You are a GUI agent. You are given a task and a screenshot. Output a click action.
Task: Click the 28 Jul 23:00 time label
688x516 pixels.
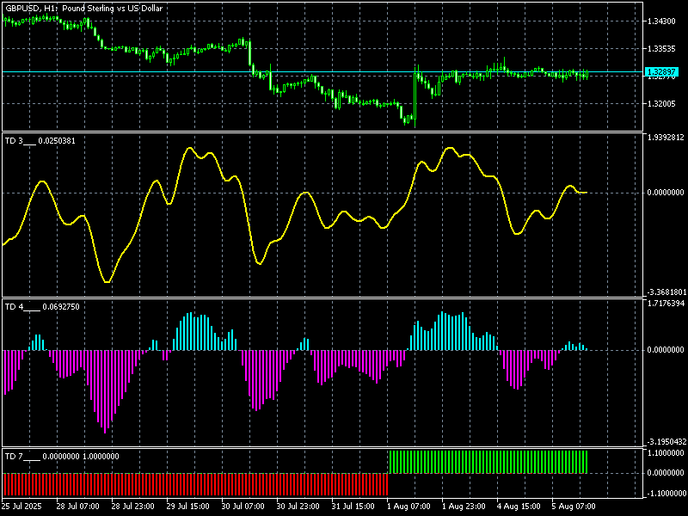point(133,506)
